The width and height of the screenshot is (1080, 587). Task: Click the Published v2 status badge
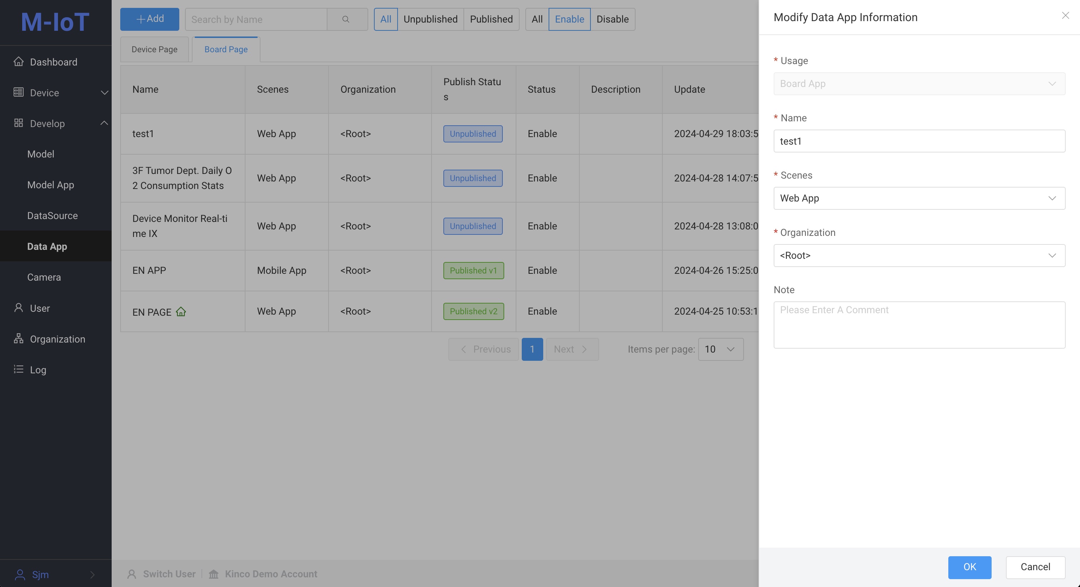[x=473, y=311]
